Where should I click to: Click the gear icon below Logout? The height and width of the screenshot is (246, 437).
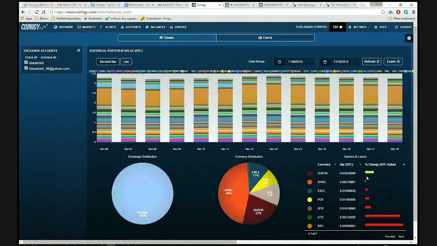pos(409,38)
